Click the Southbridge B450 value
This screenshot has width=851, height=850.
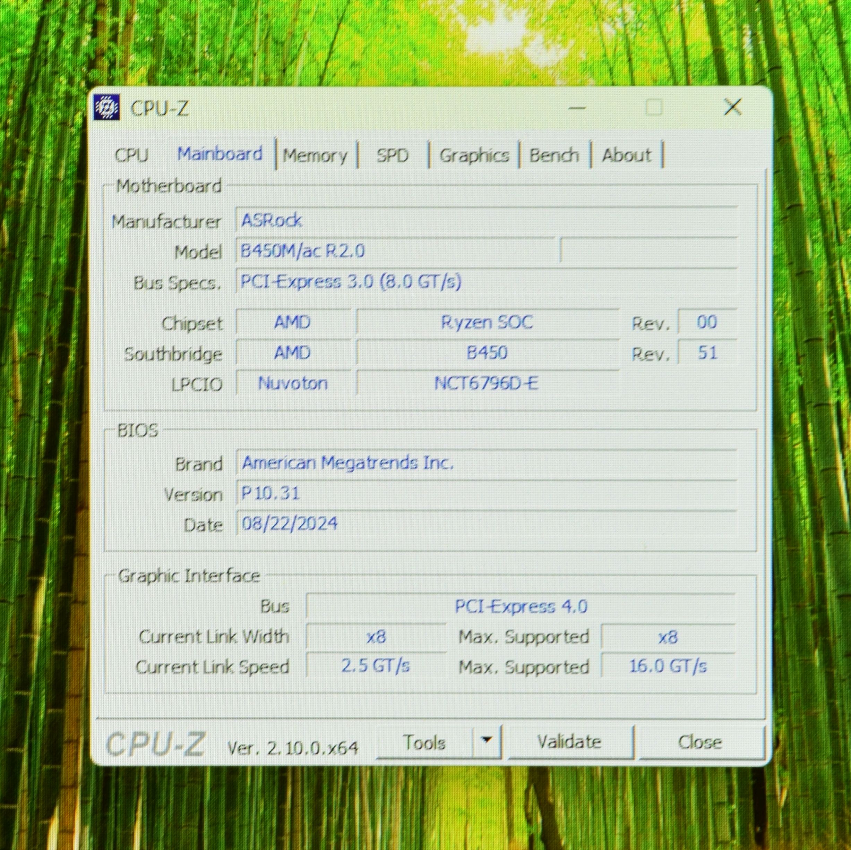(487, 352)
